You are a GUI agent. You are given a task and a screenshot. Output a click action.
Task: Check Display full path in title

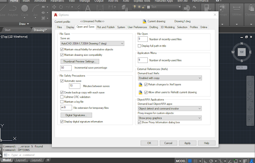pos(139,46)
